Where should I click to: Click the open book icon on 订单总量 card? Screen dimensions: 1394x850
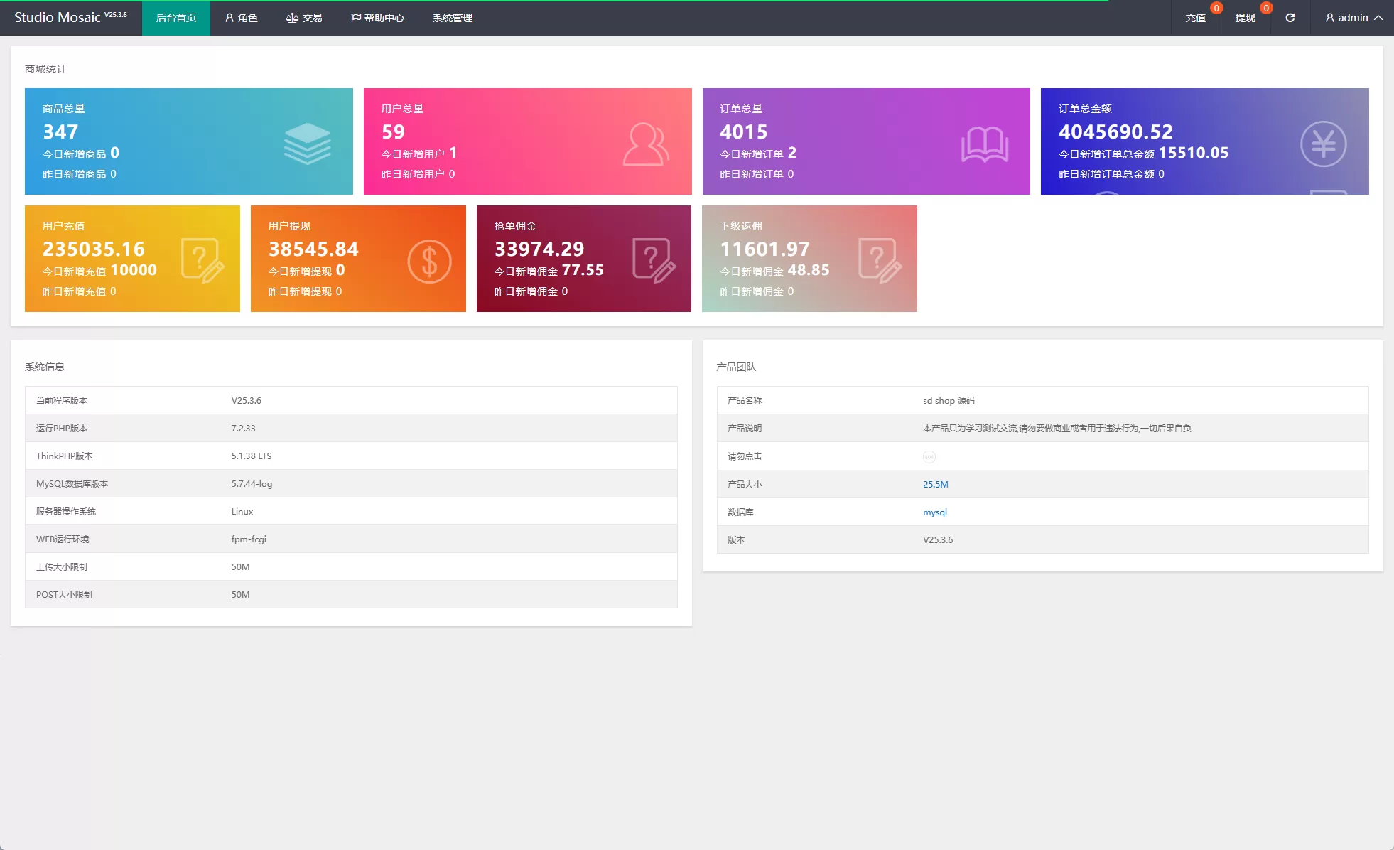tap(984, 144)
